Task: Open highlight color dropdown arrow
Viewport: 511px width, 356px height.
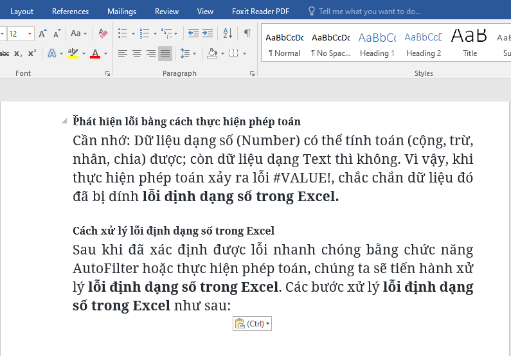Action: 84,54
